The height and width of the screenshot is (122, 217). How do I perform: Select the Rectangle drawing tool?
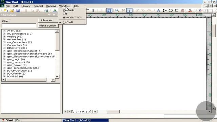point(177,11)
